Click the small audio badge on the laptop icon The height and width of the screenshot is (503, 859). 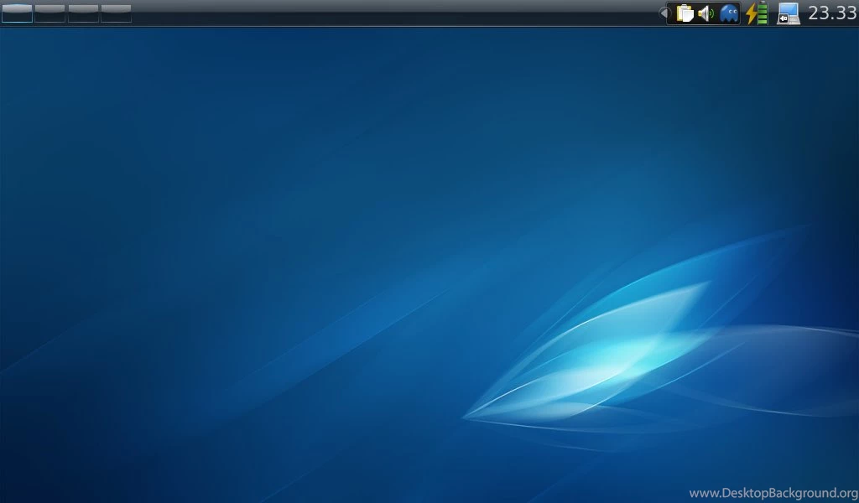tap(784, 18)
